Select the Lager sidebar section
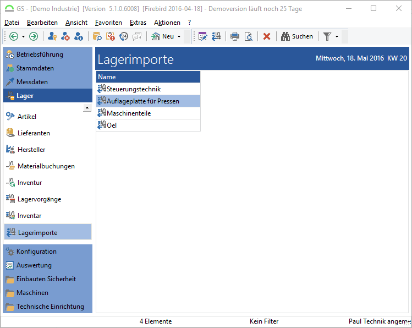412x328 pixels. pos(48,96)
